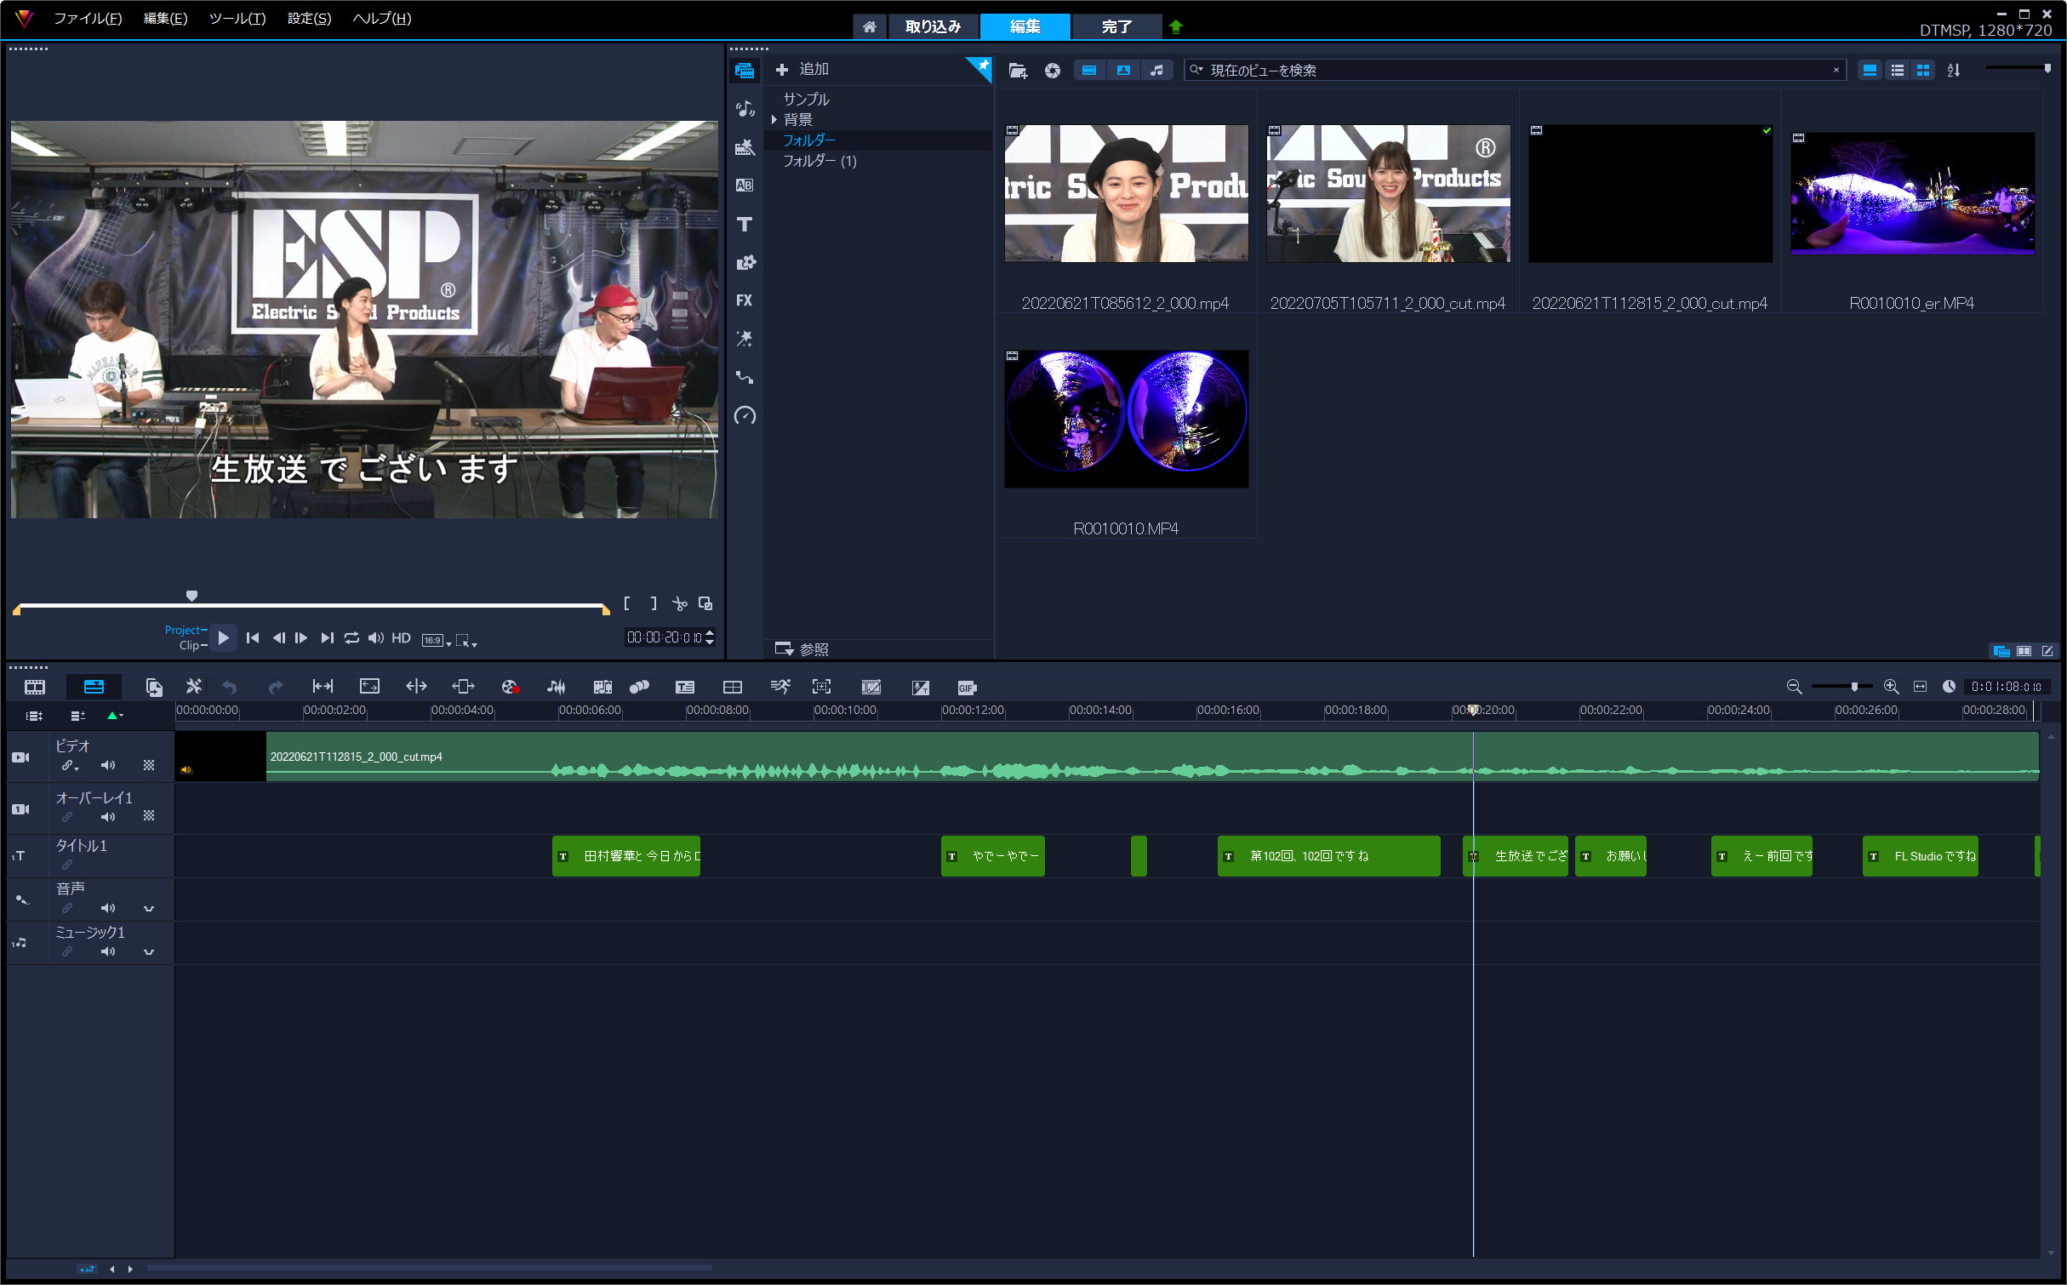Toggle the show audio files filter

(1156, 71)
